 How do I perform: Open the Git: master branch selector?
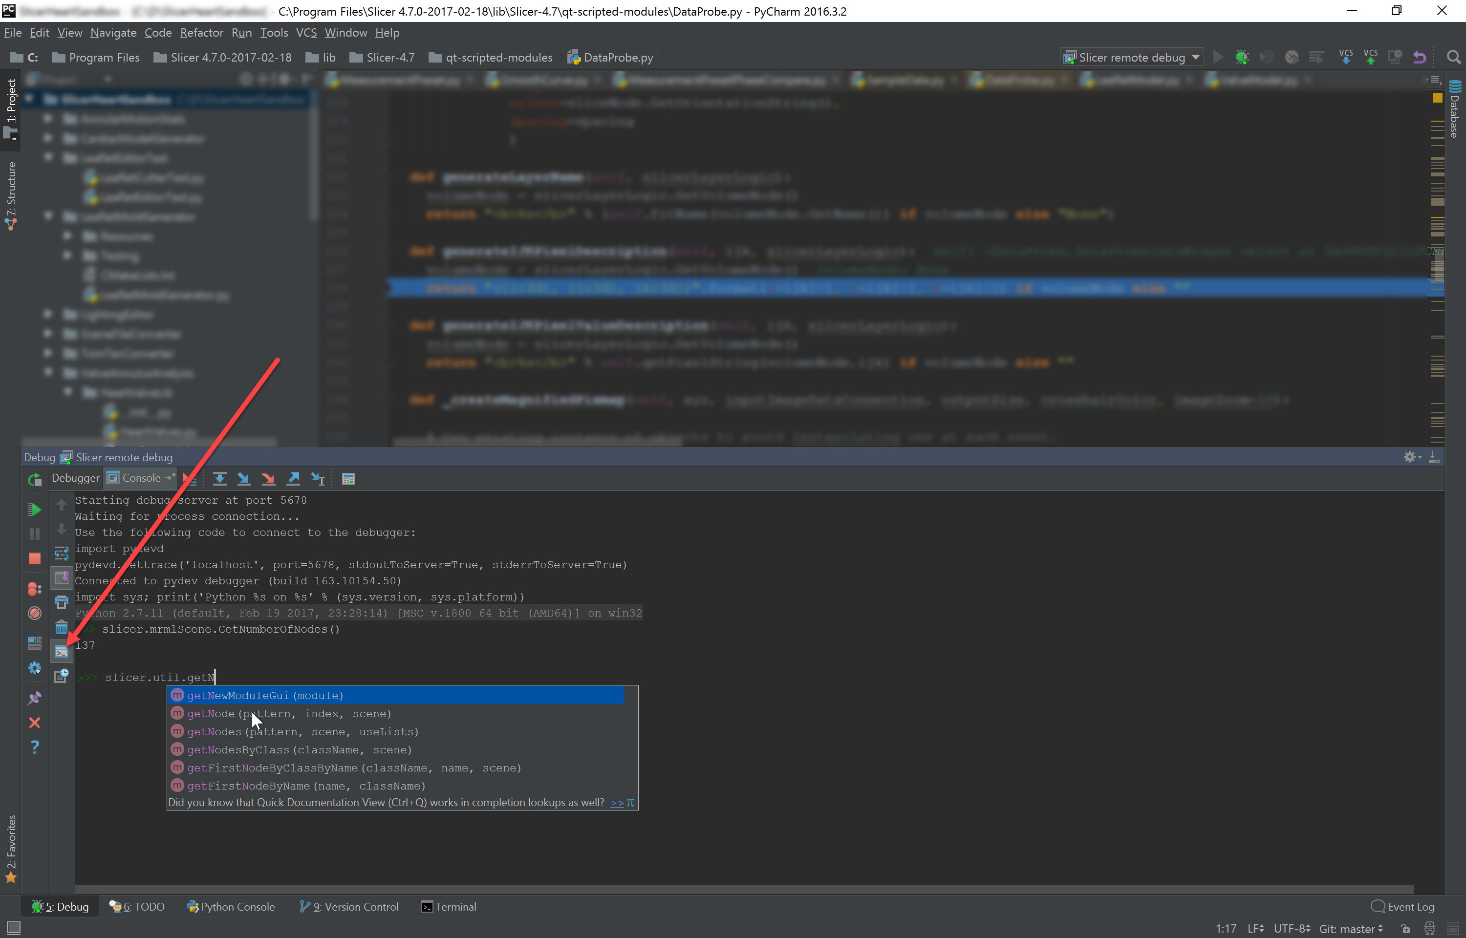1350,928
